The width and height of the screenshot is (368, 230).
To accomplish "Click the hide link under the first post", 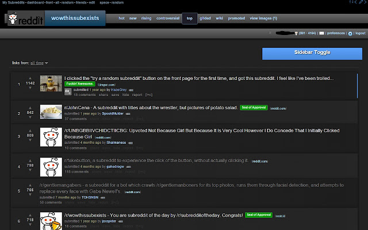I will 125,95.
